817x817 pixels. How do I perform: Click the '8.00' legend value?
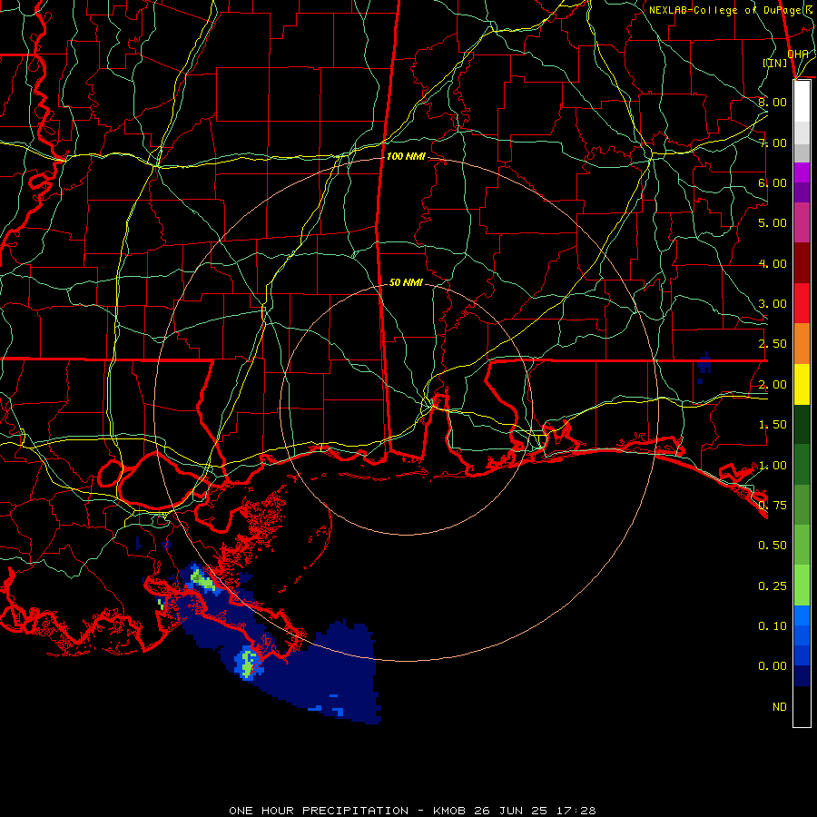[773, 102]
